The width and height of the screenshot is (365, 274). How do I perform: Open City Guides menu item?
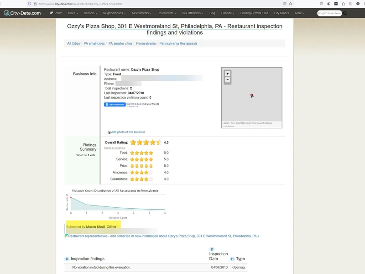[282, 13]
